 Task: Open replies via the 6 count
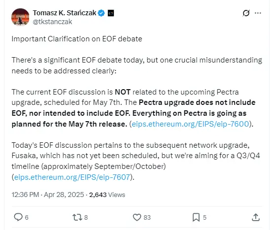tap(27, 217)
